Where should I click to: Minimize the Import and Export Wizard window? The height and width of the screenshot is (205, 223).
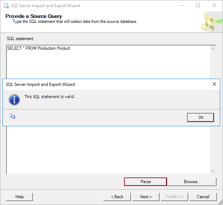pos(182,6)
